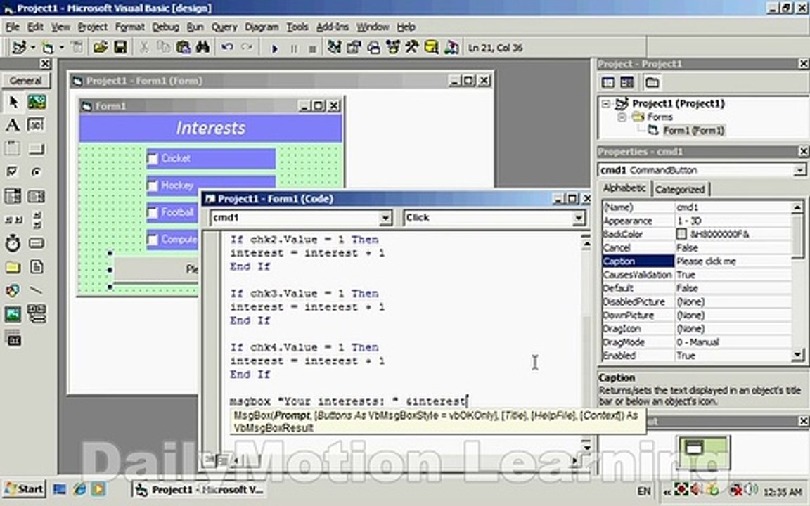The height and width of the screenshot is (506, 810).
Task: Open the cmd1 object dropdown in the code window
Action: pyautogui.click(x=385, y=218)
